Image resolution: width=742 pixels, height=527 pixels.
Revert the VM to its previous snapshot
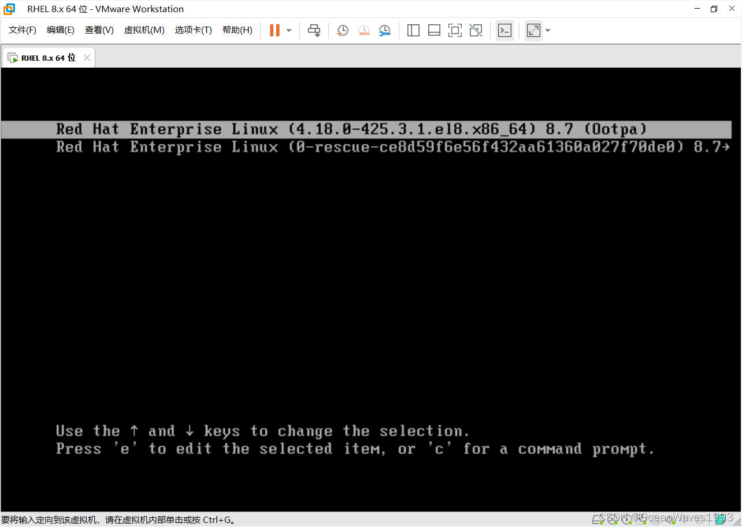tap(363, 31)
